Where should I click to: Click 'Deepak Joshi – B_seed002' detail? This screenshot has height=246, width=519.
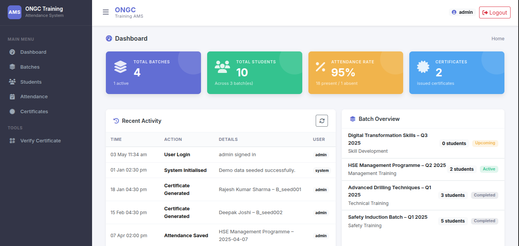(250, 213)
